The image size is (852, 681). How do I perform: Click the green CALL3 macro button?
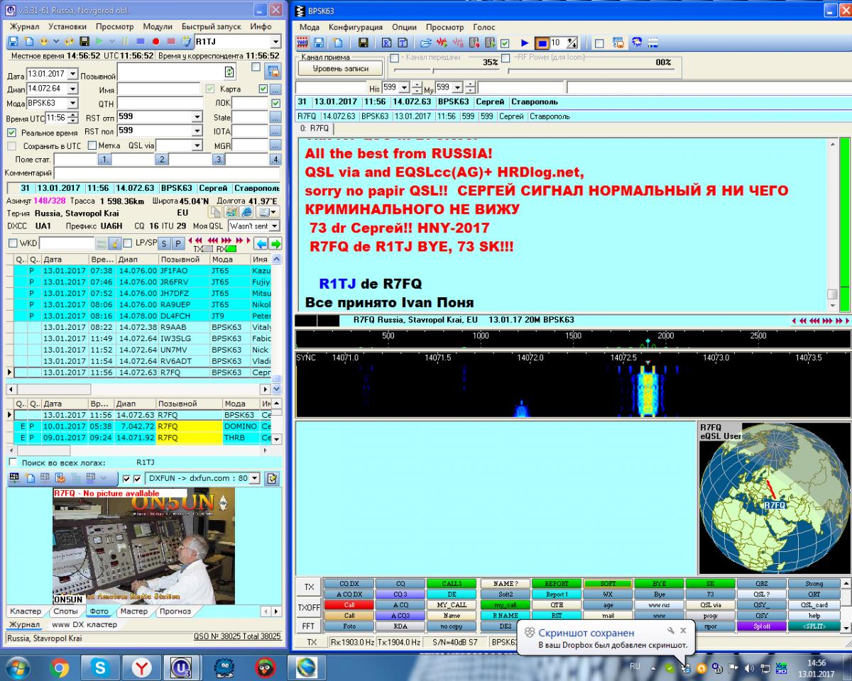pyautogui.click(x=452, y=584)
